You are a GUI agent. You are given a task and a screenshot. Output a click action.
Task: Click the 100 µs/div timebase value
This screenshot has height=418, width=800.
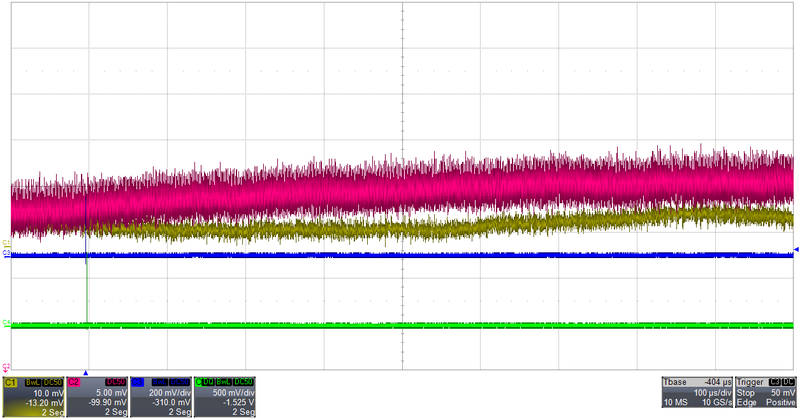pyautogui.click(x=713, y=393)
